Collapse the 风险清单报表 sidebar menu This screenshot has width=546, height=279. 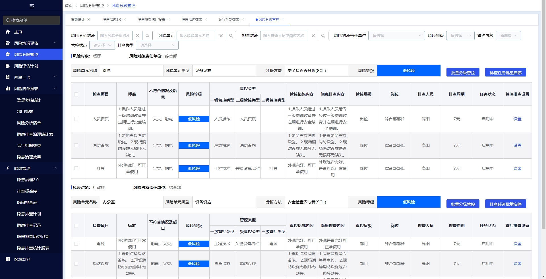[x=55, y=88]
